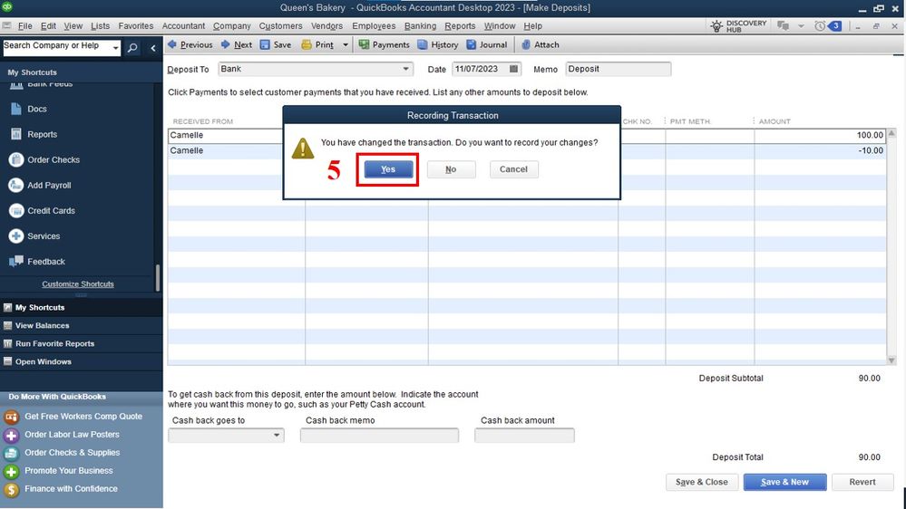Image resolution: width=906 pixels, height=509 pixels.
Task: Attach a file with paperclip icon
Action: pyautogui.click(x=541, y=44)
